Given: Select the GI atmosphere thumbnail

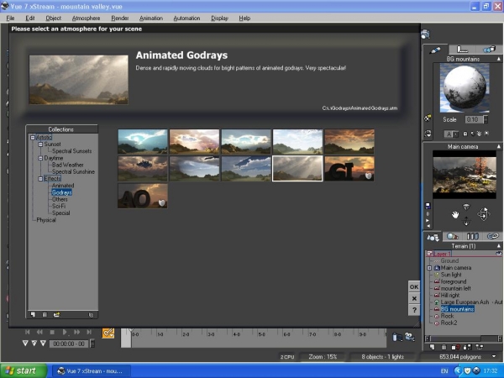Looking at the screenshot, I should pyautogui.click(x=349, y=169).
